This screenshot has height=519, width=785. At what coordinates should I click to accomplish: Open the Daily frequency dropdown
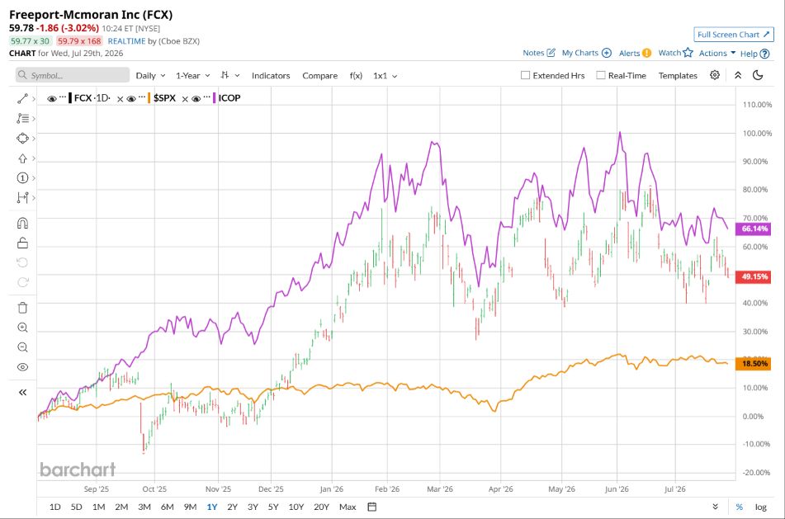click(x=150, y=76)
